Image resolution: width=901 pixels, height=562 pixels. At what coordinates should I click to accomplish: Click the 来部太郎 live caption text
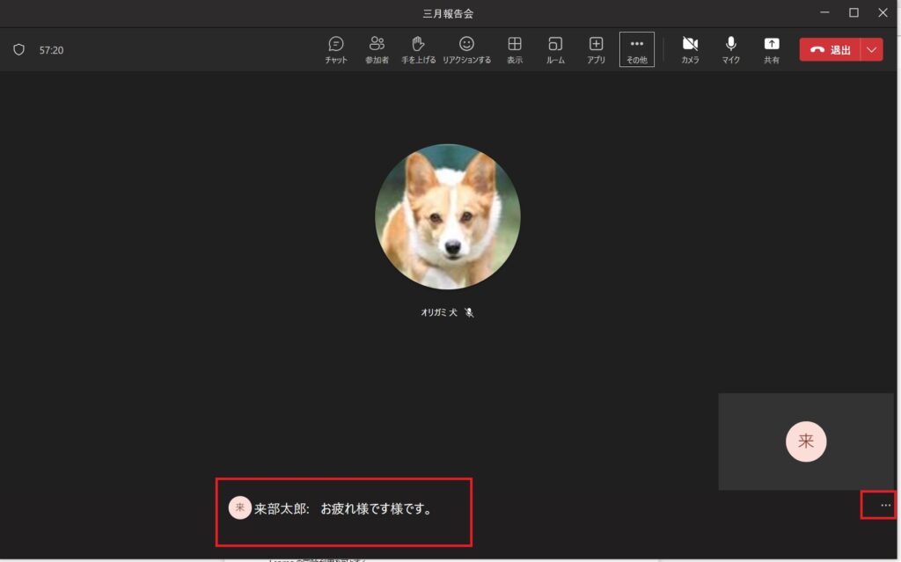coord(343,508)
